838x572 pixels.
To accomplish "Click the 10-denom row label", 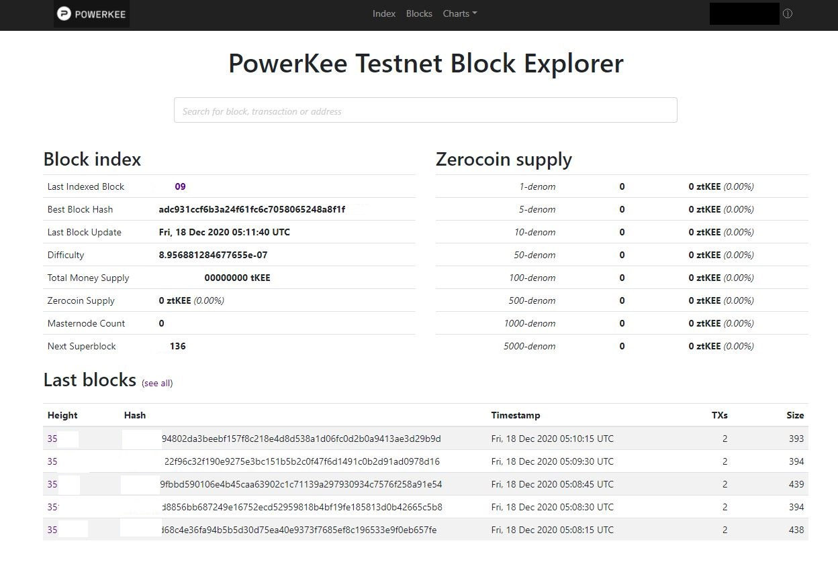I will point(535,232).
